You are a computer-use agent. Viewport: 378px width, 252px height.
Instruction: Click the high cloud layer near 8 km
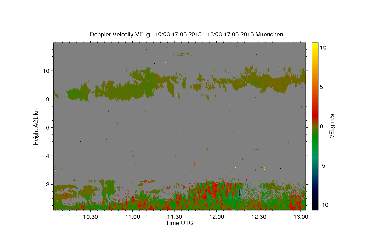click(126, 91)
